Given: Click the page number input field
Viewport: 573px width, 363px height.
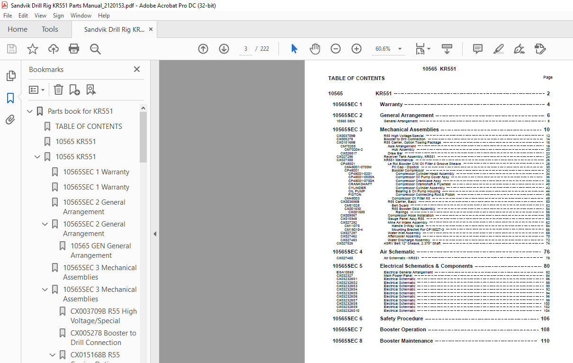Looking at the screenshot, I should [246, 49].
